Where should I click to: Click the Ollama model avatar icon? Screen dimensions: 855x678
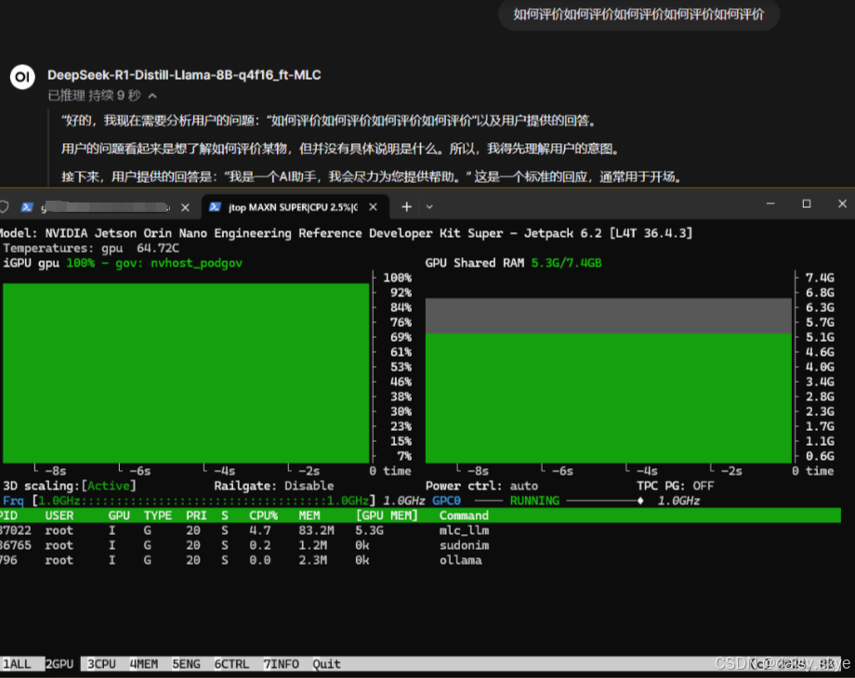(22, 77)
